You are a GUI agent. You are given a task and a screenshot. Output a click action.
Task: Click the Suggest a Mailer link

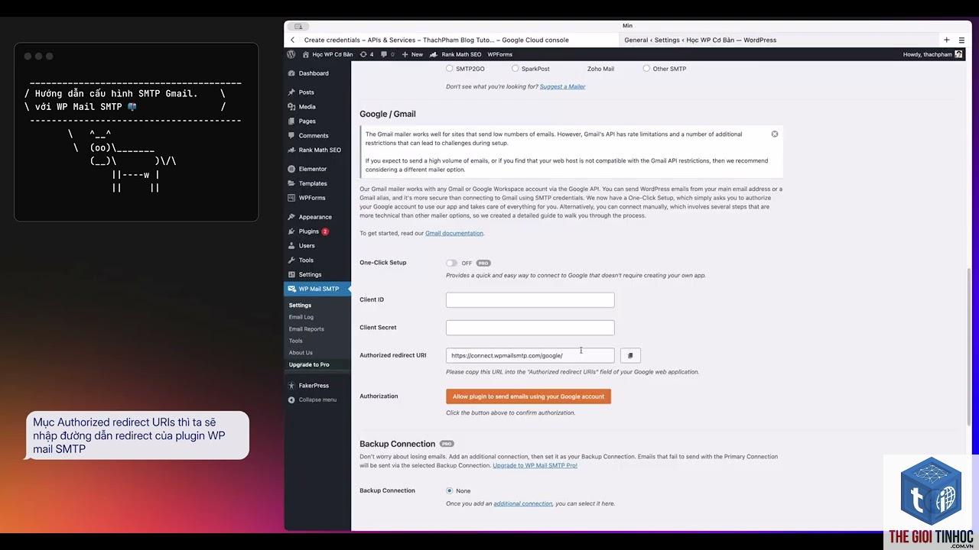click(x=562, y=86)
